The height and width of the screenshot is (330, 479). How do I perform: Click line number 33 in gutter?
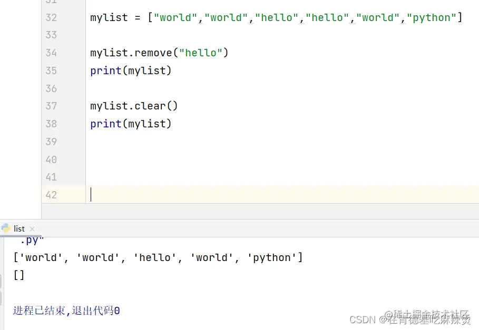pyautogui.click(x=51, y=35)
